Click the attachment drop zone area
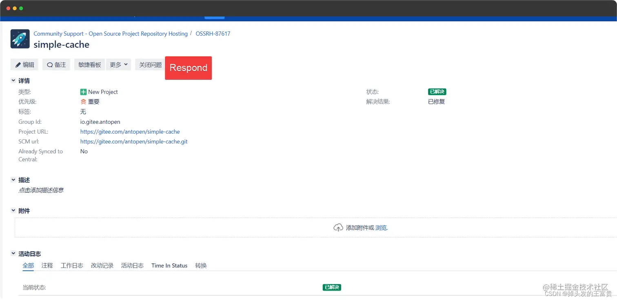Viewport: 617px width, 300px height. [316, 227]
